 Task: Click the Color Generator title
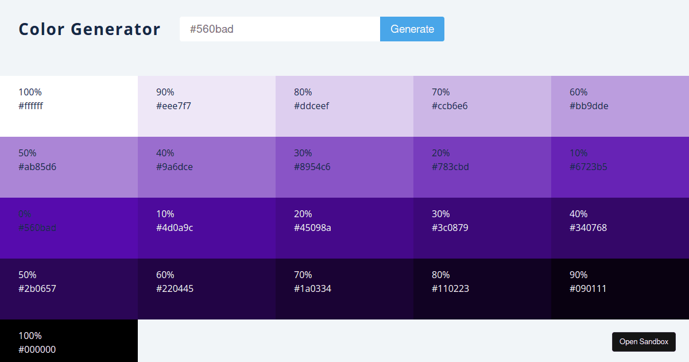pos(89,29)
